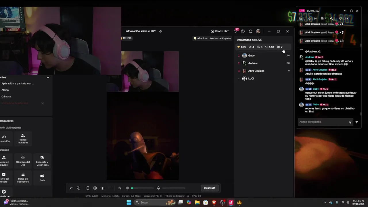Open Microsoft Store from taskbar
Image resolution: width=368 pixels, height=207 pixels.
click(x=206, y=202)
